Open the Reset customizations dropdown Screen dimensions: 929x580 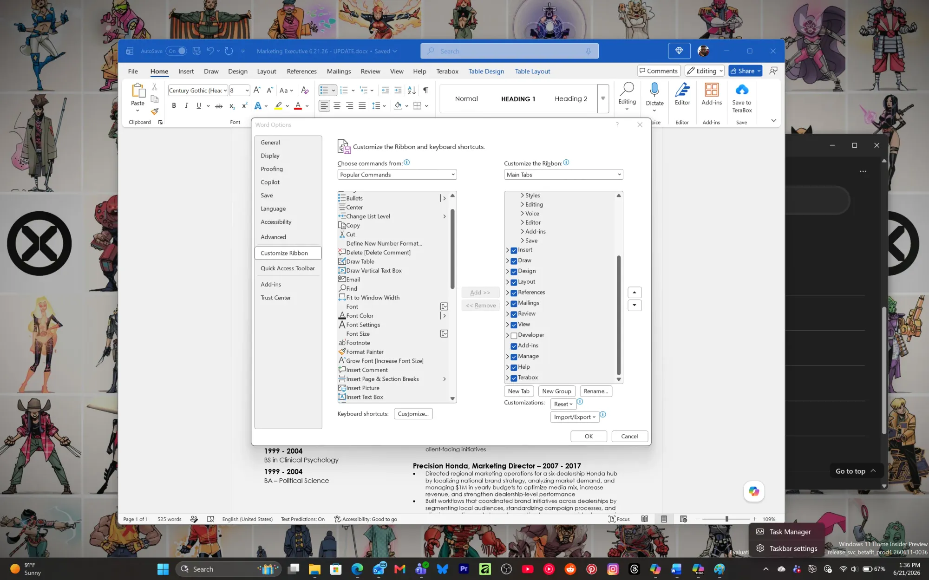tap(563, 404)
